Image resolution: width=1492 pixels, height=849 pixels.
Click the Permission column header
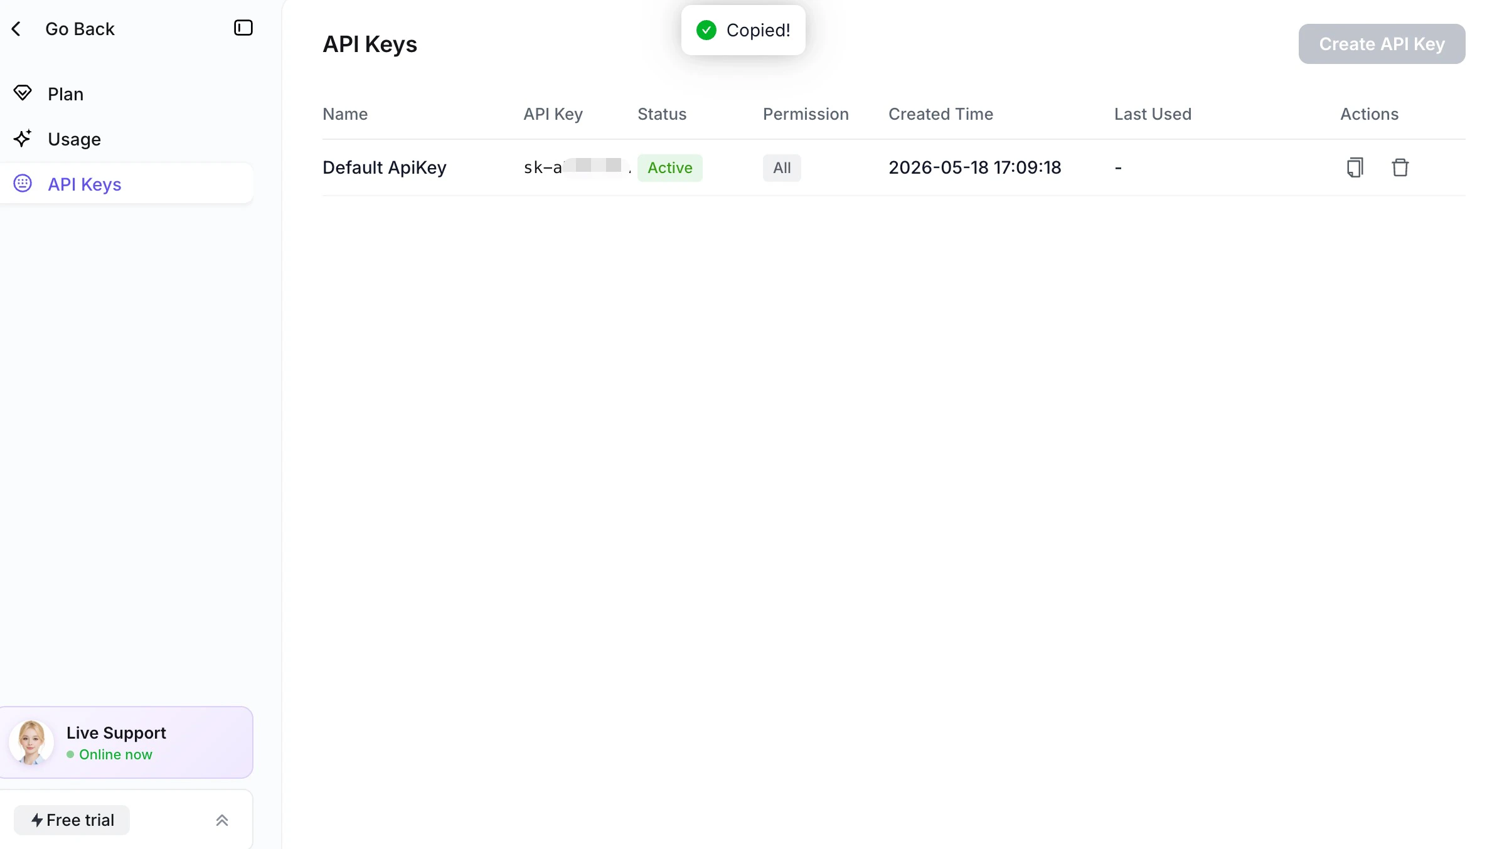[806, 114]
